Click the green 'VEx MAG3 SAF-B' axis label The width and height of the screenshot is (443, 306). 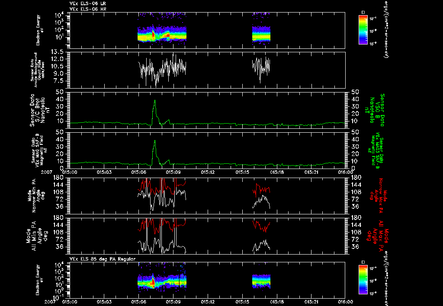tap(376, 150)
